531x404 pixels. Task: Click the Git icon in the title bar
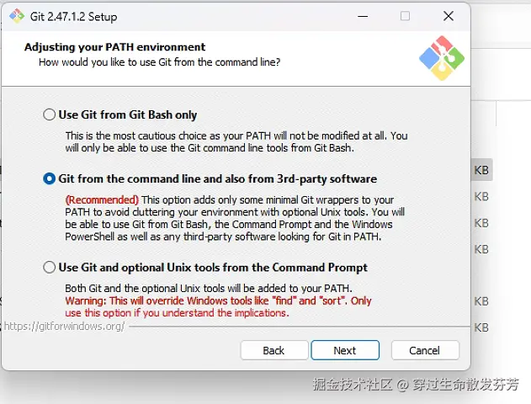coord(17,16)
